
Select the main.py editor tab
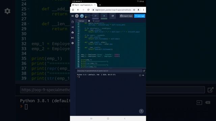tap(81, 21)
